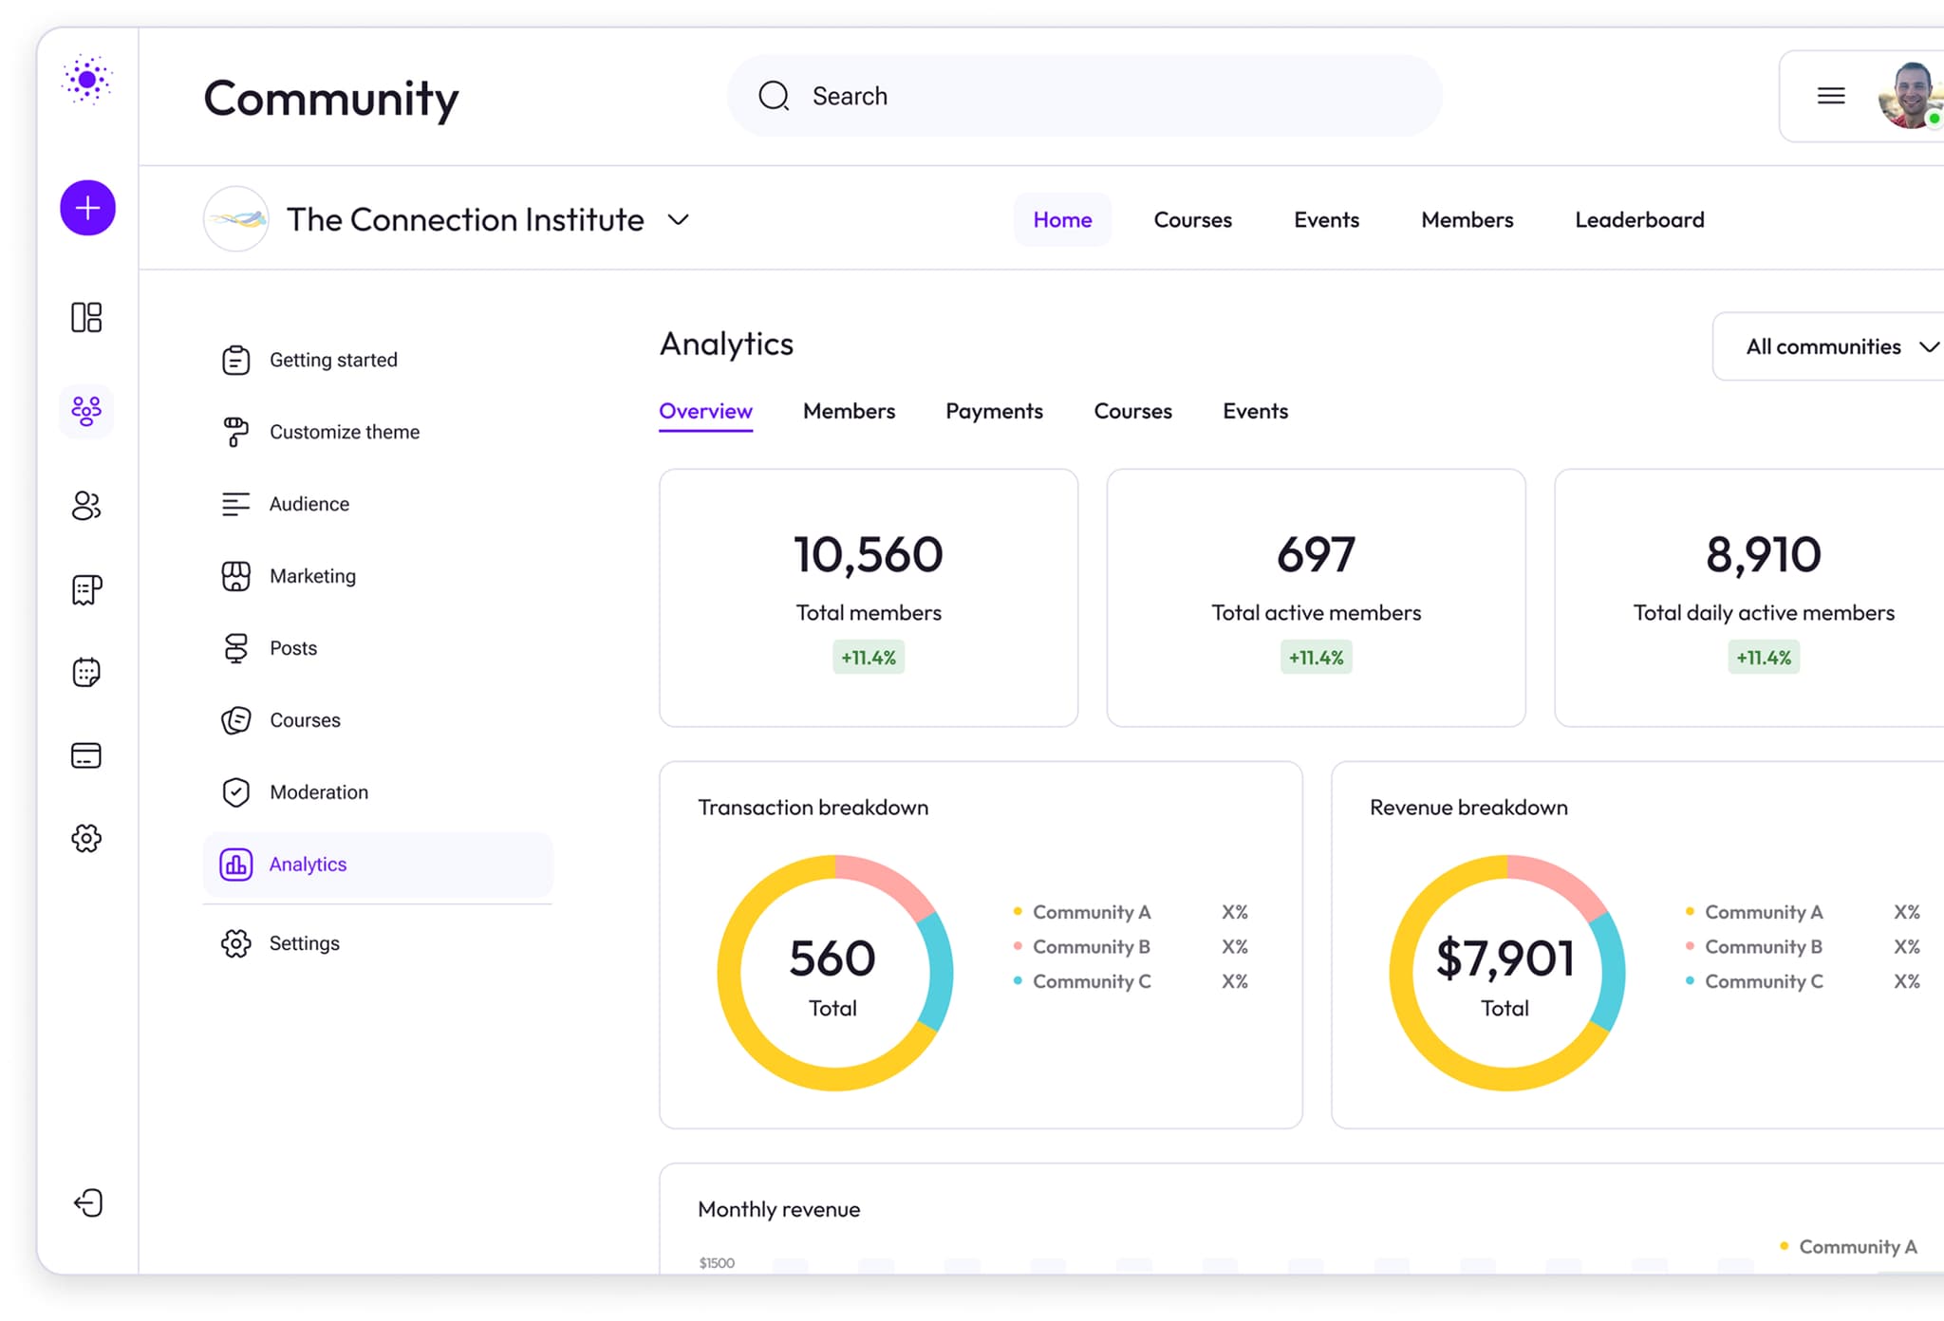The image size is (1944, 1321).
Task: Click the Settings gear icon in side menu
Action: tap(235, 943)
